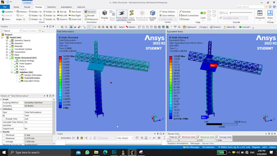This screenshot has height=156, width=277.
Task: Go to next animation frame
Action: 86,138
